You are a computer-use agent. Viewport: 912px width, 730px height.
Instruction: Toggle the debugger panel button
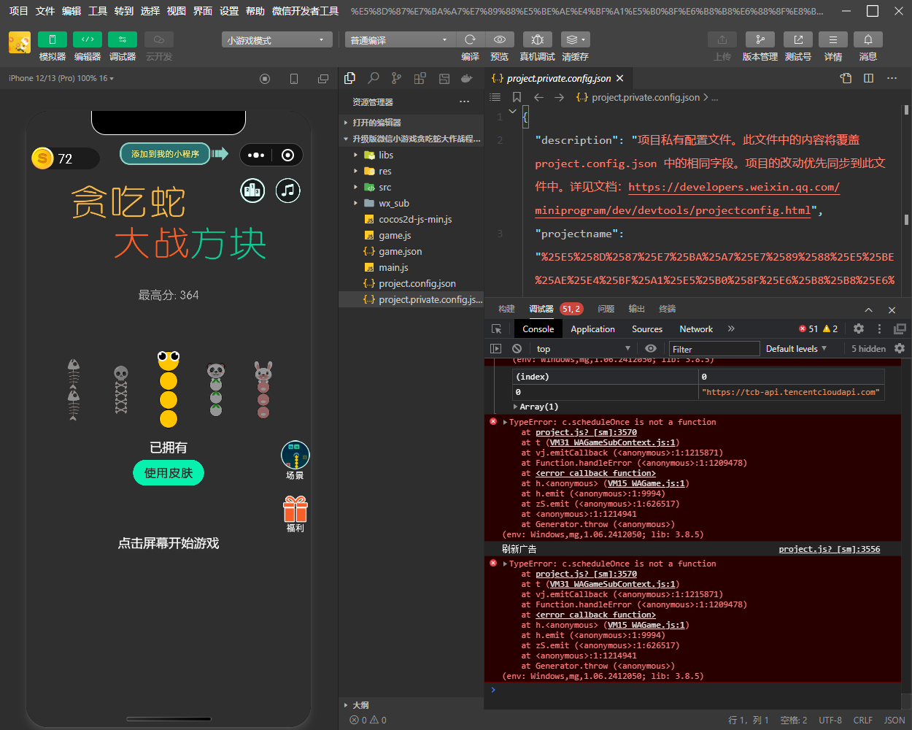[x=122, y=40]
